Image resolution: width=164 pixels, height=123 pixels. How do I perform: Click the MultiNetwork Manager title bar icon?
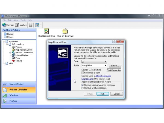pos(3,16)
